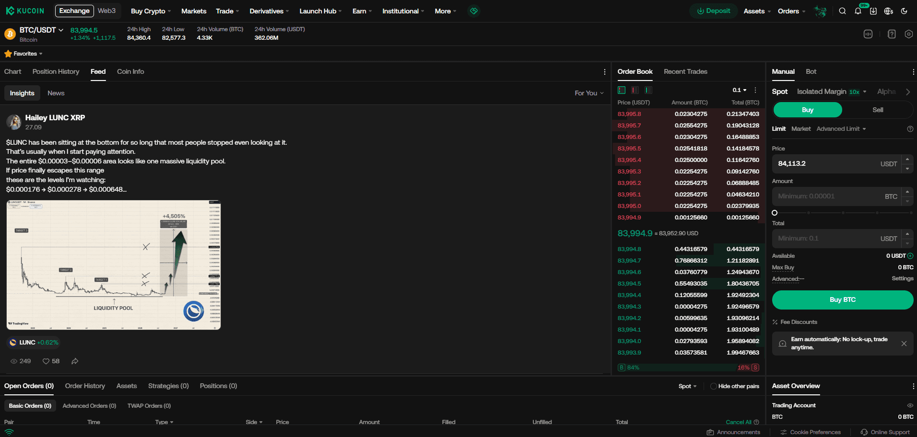Adjust the amount percentage slider handle
Viewport: 917px width, 437px height.
click(x=775, y=213)
